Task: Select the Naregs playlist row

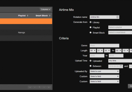Action: click(26, 33)
